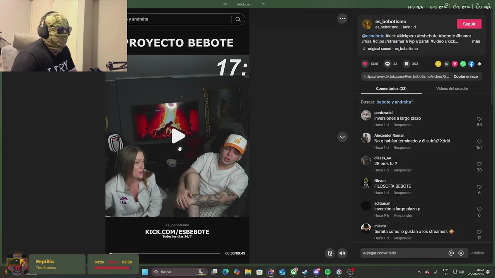Open the system volume tray icon
The image size is (495, 278).
pos(461,272)
